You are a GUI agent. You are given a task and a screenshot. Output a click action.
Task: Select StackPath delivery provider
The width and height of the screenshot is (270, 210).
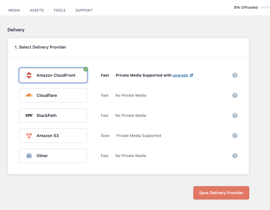(x=53, y=116)
